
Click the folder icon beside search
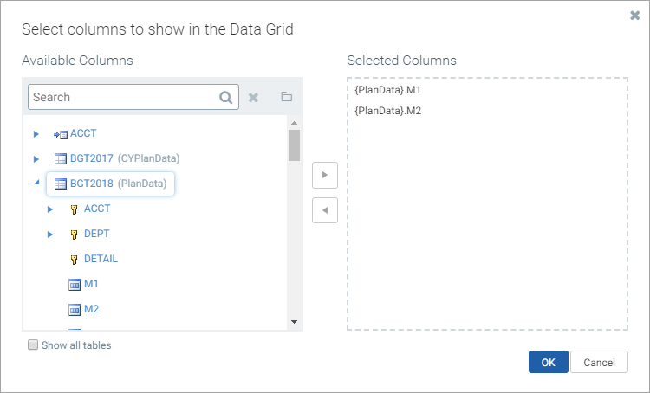287,96
